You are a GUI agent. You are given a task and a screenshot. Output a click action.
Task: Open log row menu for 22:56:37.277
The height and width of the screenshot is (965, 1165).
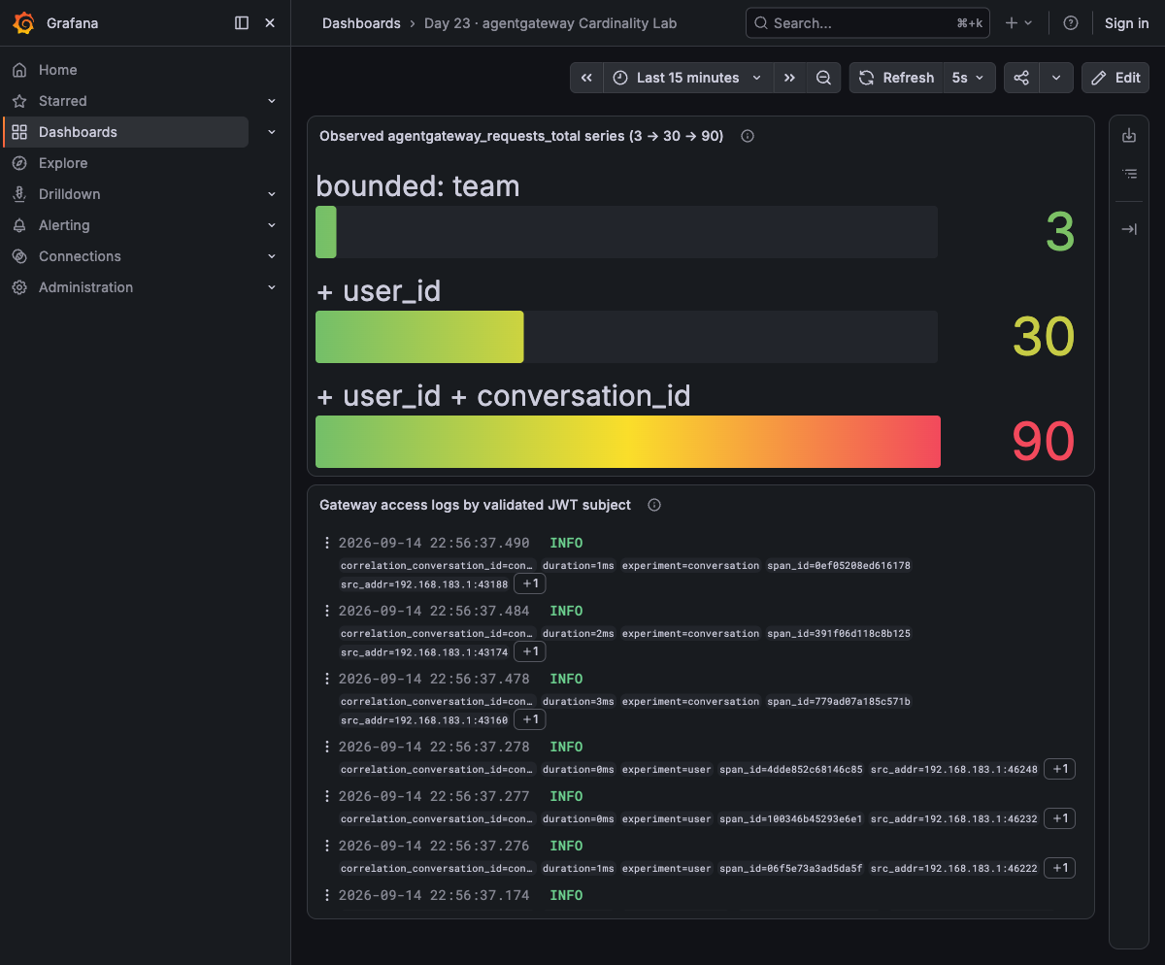327,796
